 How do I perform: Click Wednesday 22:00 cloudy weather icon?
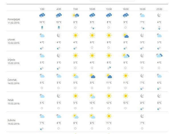(159, 56)
